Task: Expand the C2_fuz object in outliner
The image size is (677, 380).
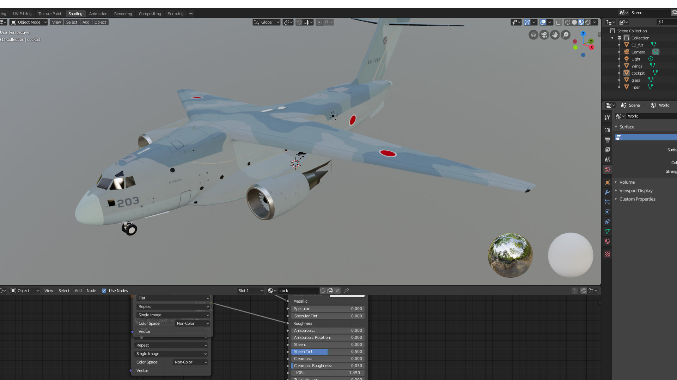Action: click(620, 45)
